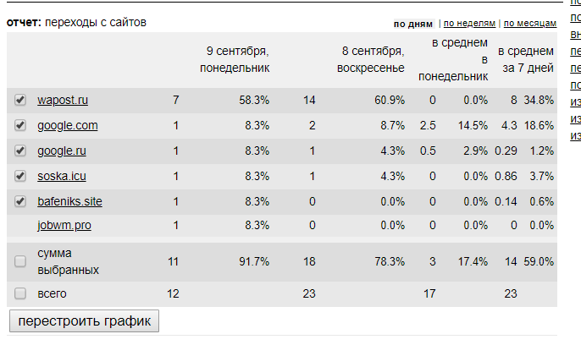The image size is (581, 345).
Task: Switch to 'по неделям' view
Action: [x=469, y=24]
